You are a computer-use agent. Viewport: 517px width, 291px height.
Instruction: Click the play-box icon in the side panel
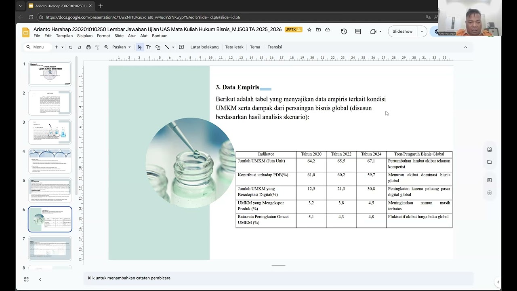[x=490, y=180]
